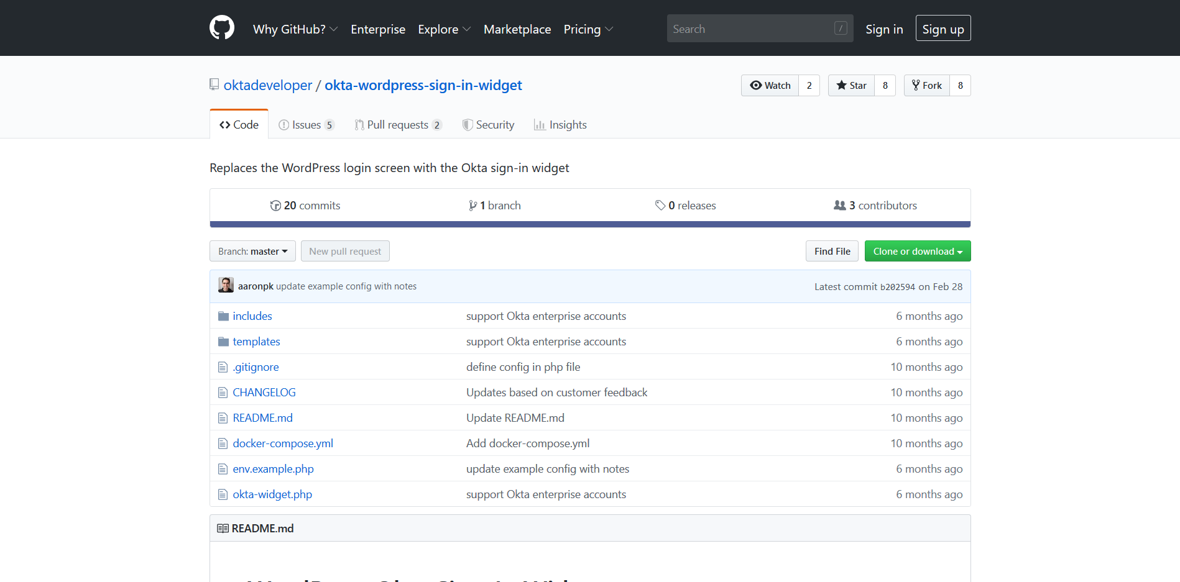The image size is (1180, 582).
Task: Click the language breakdown bar
Action: (x=590, y=224)
